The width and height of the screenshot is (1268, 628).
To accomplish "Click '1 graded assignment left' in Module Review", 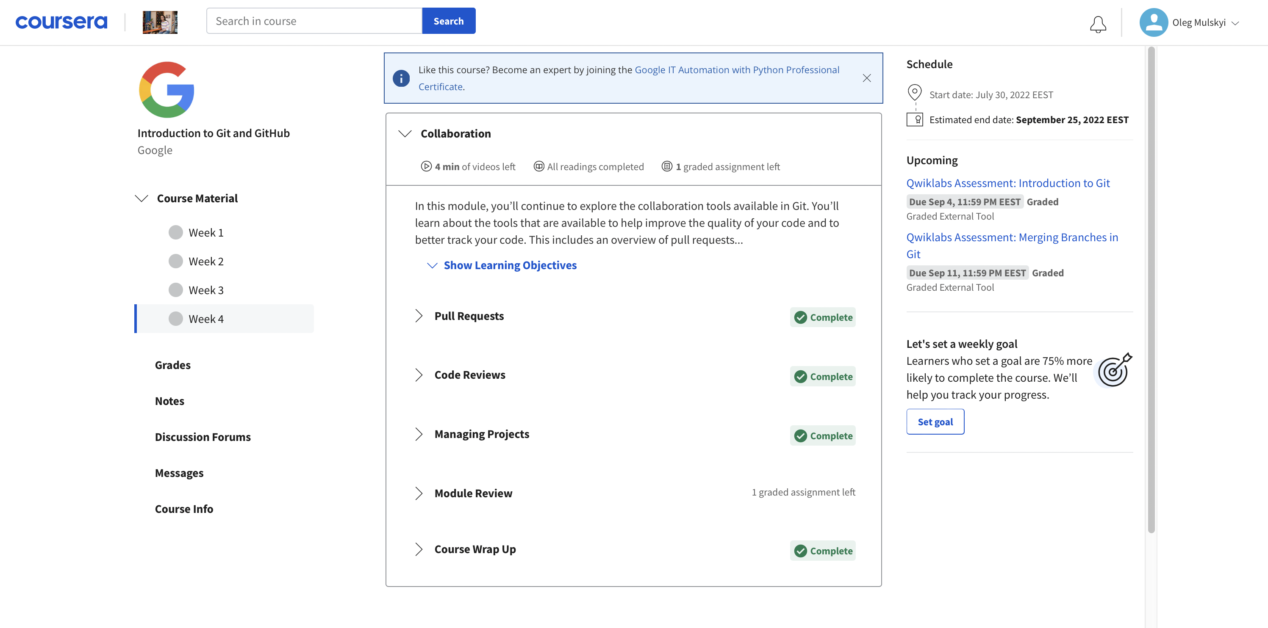I will click(x=803, y=492).
